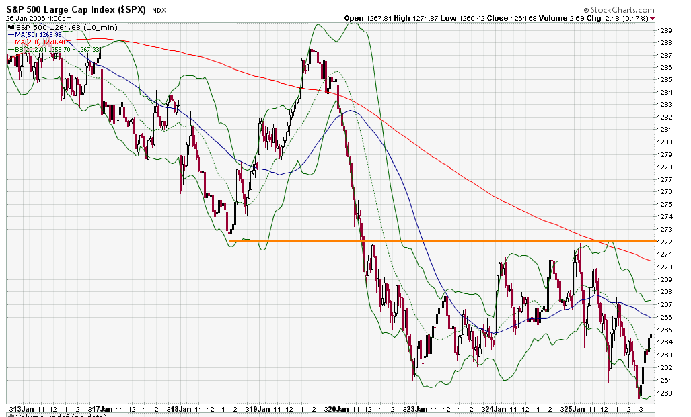The height and width of the screenshot is (417, 691).
Task: Click the 1275 price axis label
Action: pyautogui.click(x=665, y=204)
